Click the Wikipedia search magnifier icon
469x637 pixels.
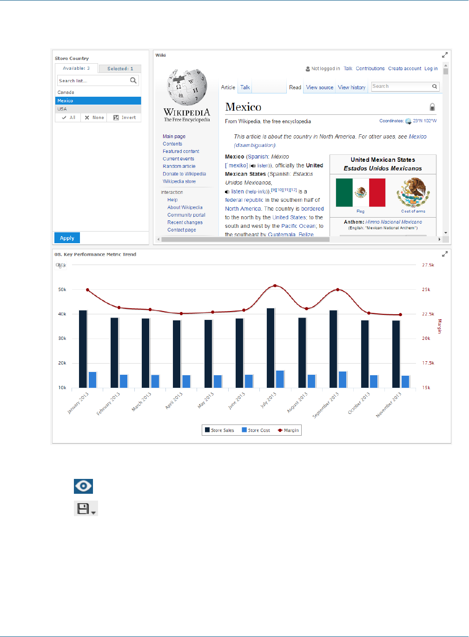(435, 86)
